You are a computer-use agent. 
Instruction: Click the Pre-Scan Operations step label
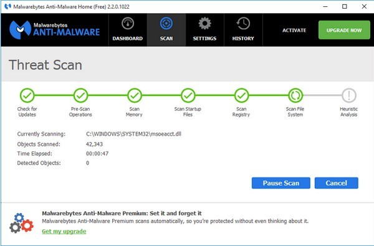[80, 111]
